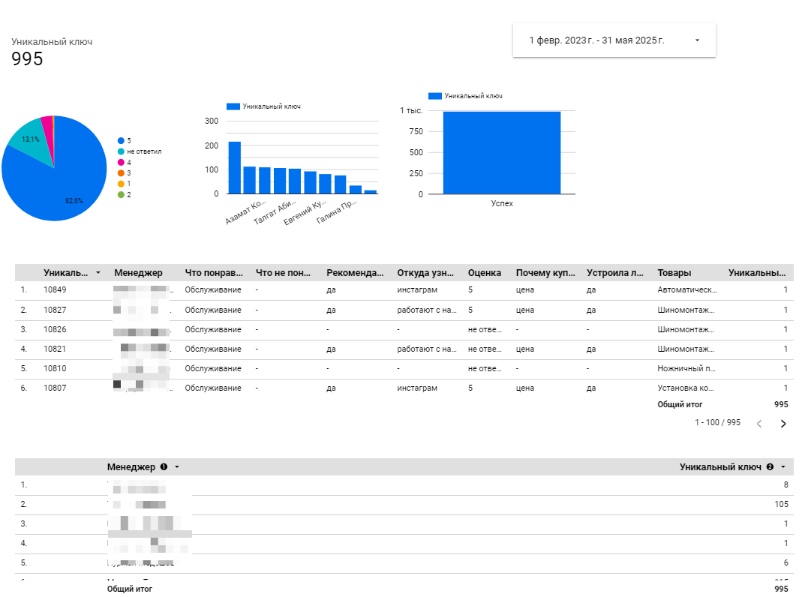
Task: Click sort-order badge 1 next to Менеджер
Action: [x=164, y=467]
